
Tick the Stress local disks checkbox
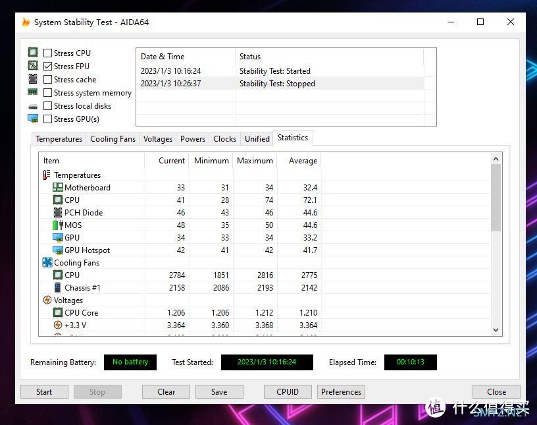[x=48, y=105]
